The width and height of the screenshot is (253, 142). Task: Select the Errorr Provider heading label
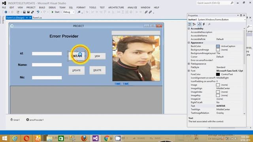pyautogui.click(x=64, y=36)
